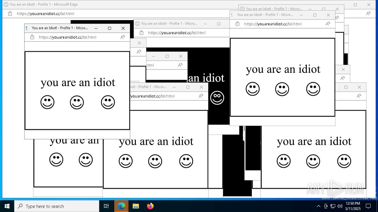Close the top-right front Edge window
Viewport: 378px width, 212px height.
tap(328, 15)
